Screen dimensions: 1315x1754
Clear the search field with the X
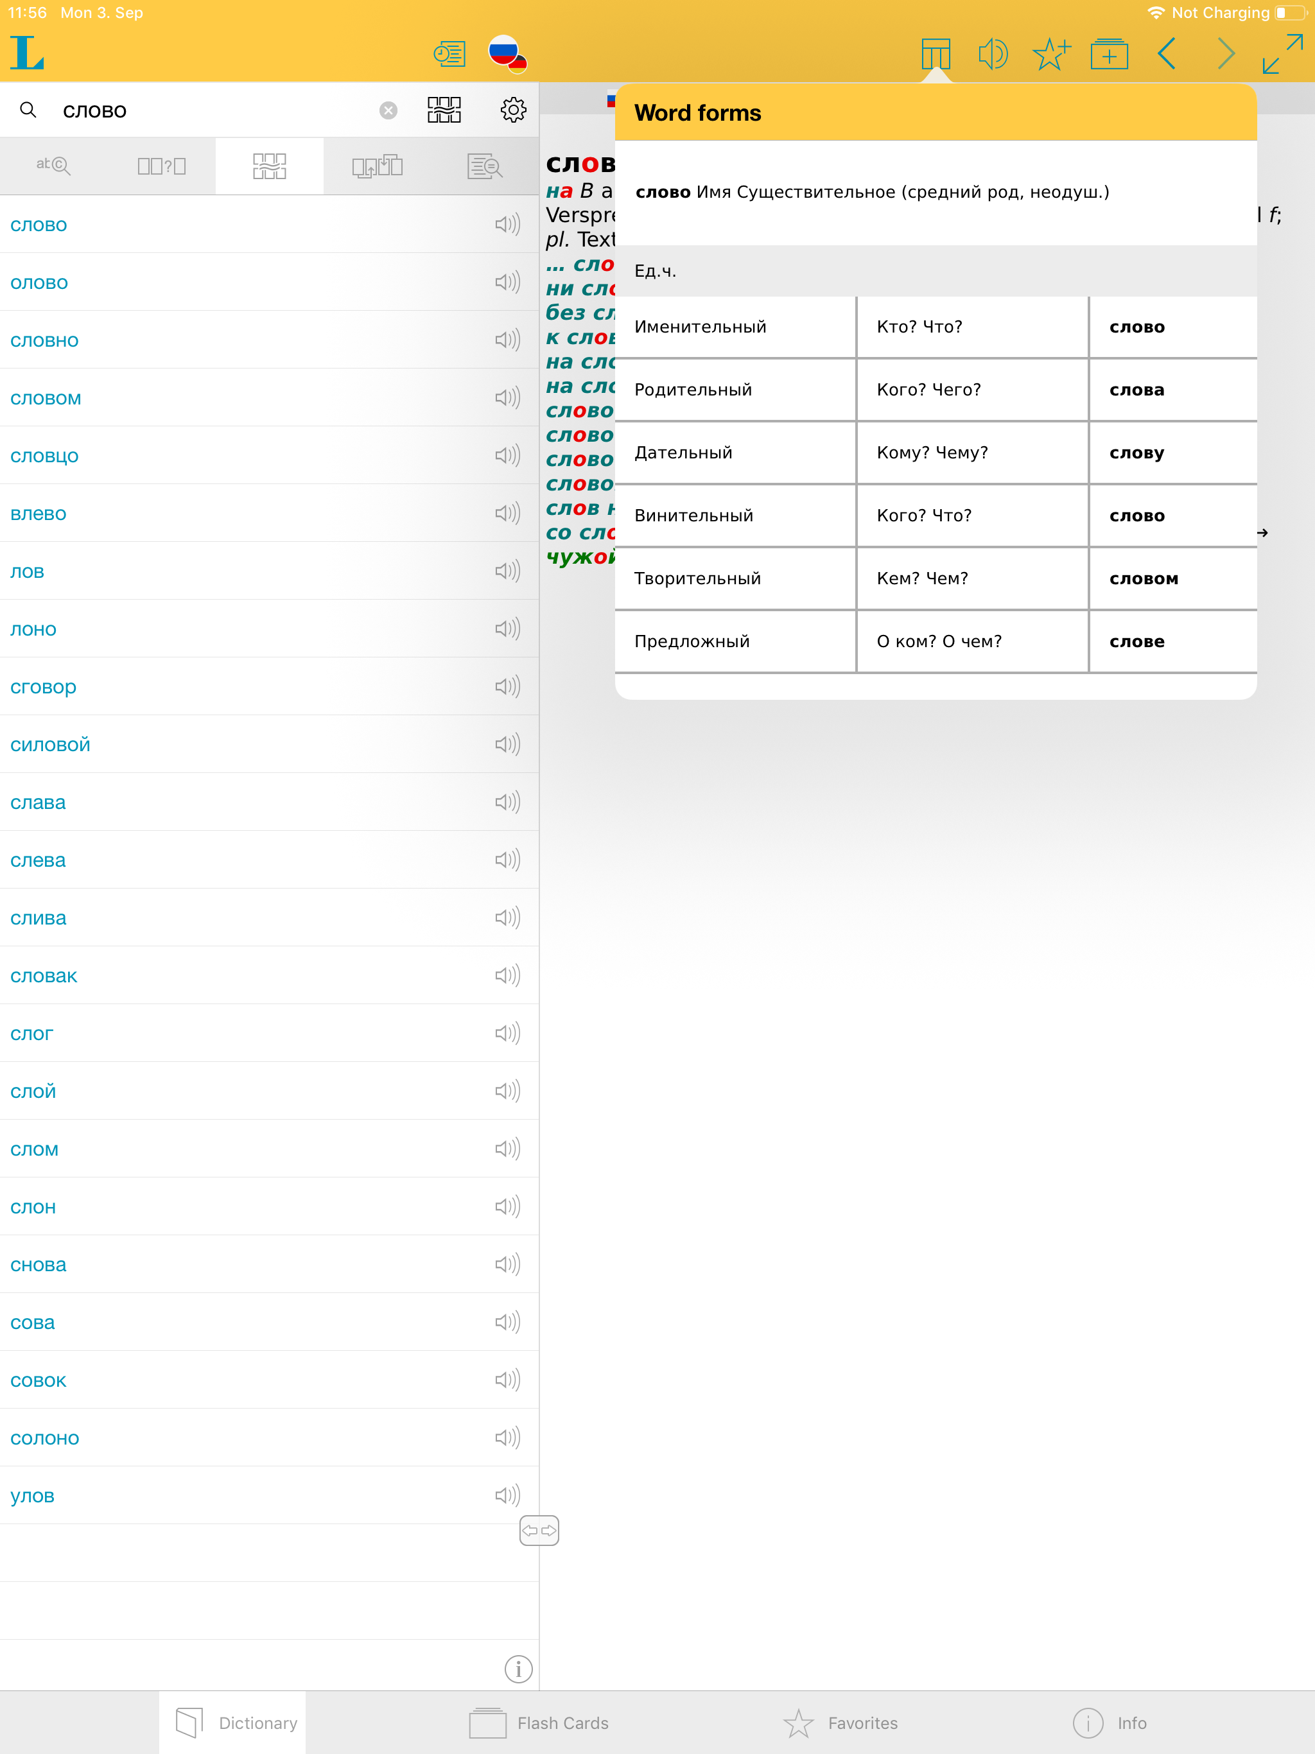tap(388, 110)
